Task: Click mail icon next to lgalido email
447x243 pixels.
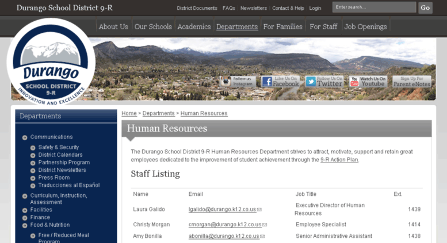Action: click(x=259, y=210)
